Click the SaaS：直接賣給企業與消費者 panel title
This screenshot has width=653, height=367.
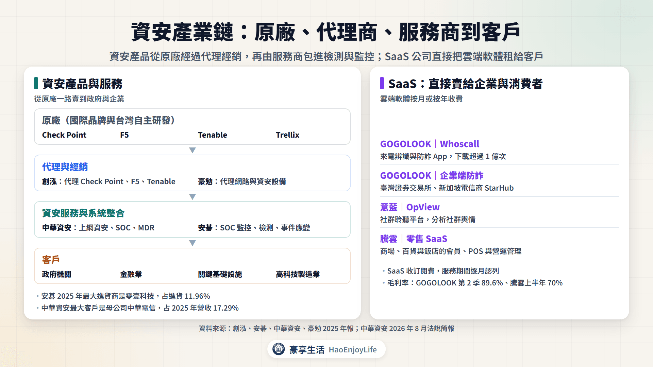click(x=466, y=84)
